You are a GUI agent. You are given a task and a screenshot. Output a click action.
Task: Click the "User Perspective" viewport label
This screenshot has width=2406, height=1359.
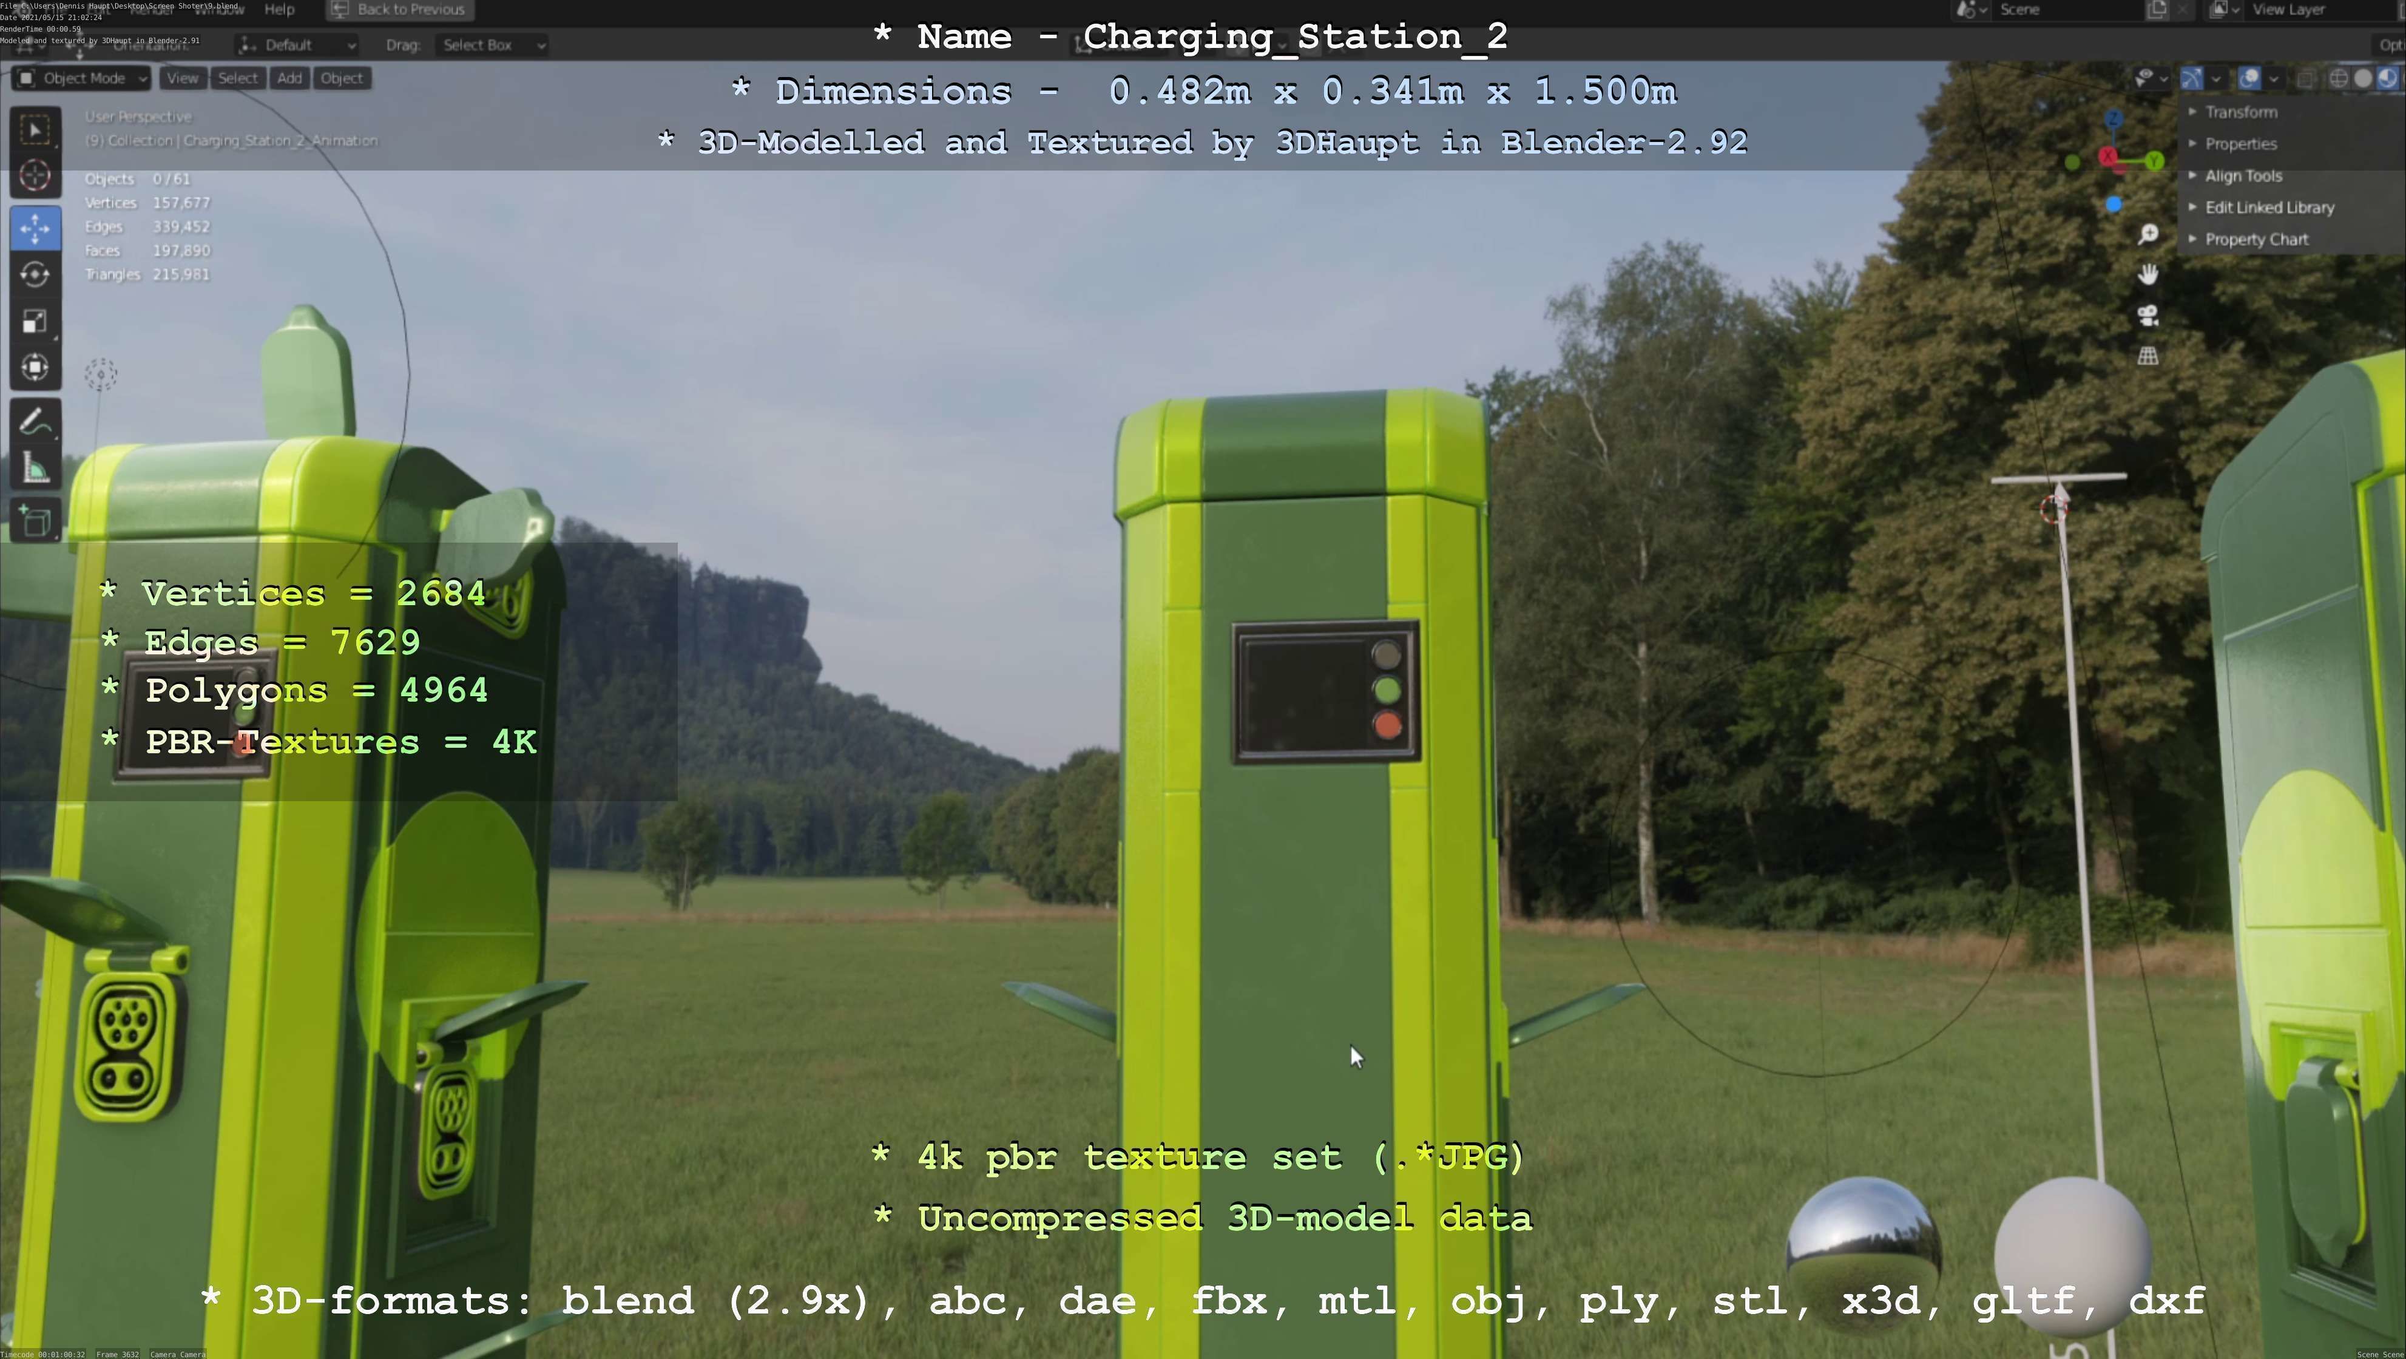pos(138,117)
